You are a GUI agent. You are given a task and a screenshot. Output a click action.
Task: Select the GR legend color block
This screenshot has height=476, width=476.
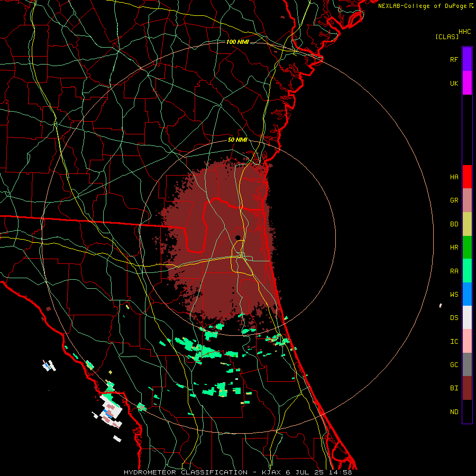coord(467,200)
